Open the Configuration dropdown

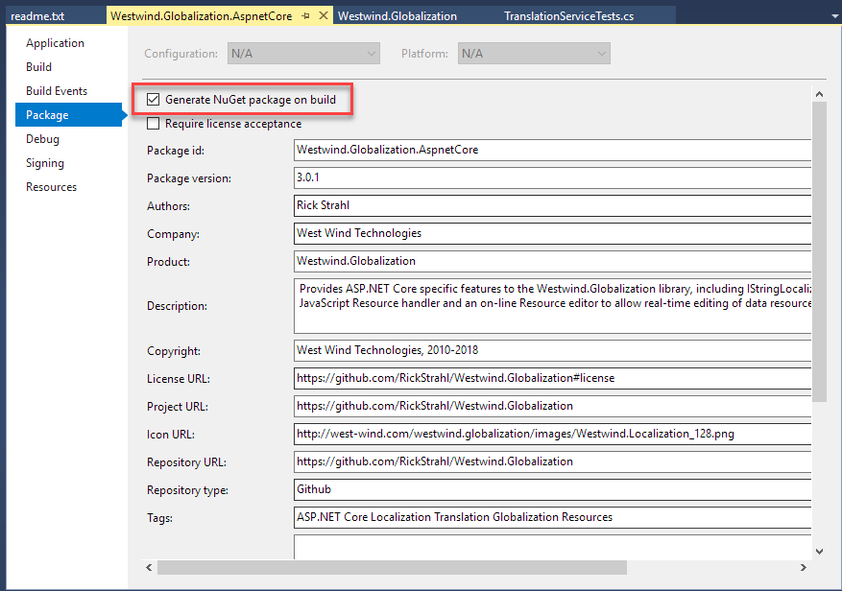(x=303, y=54)
